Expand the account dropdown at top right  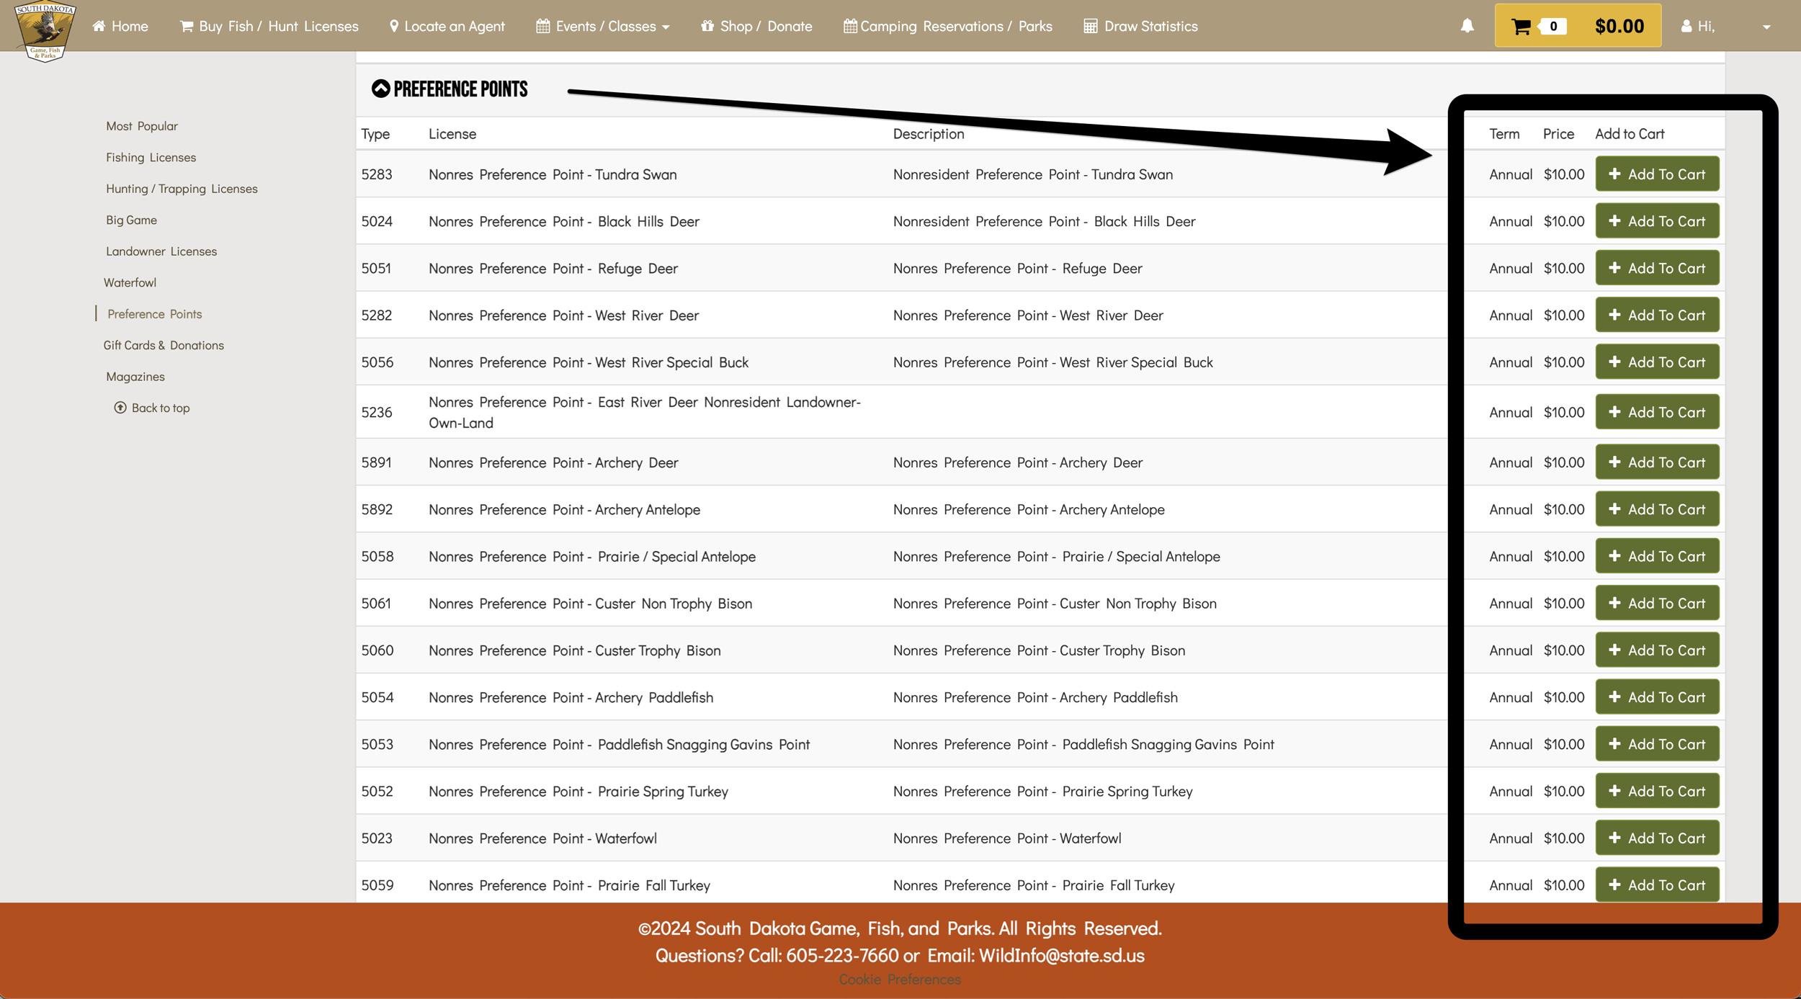pyautogui.click(x=1766, y=27)
